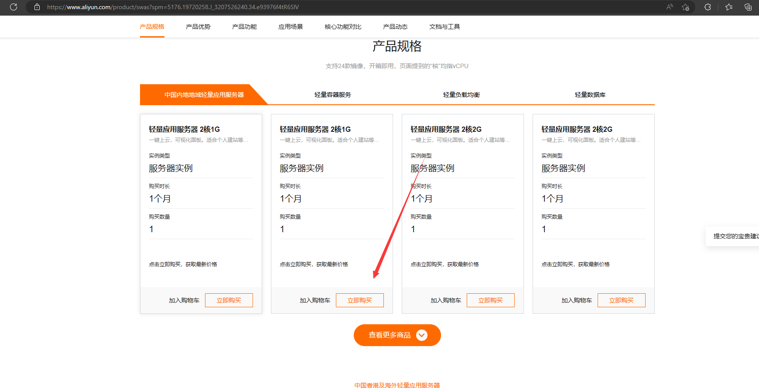The image size is (759, 388).
Task: Open the browser extensions puzzle icon
Action: click(x=708, y=7)
